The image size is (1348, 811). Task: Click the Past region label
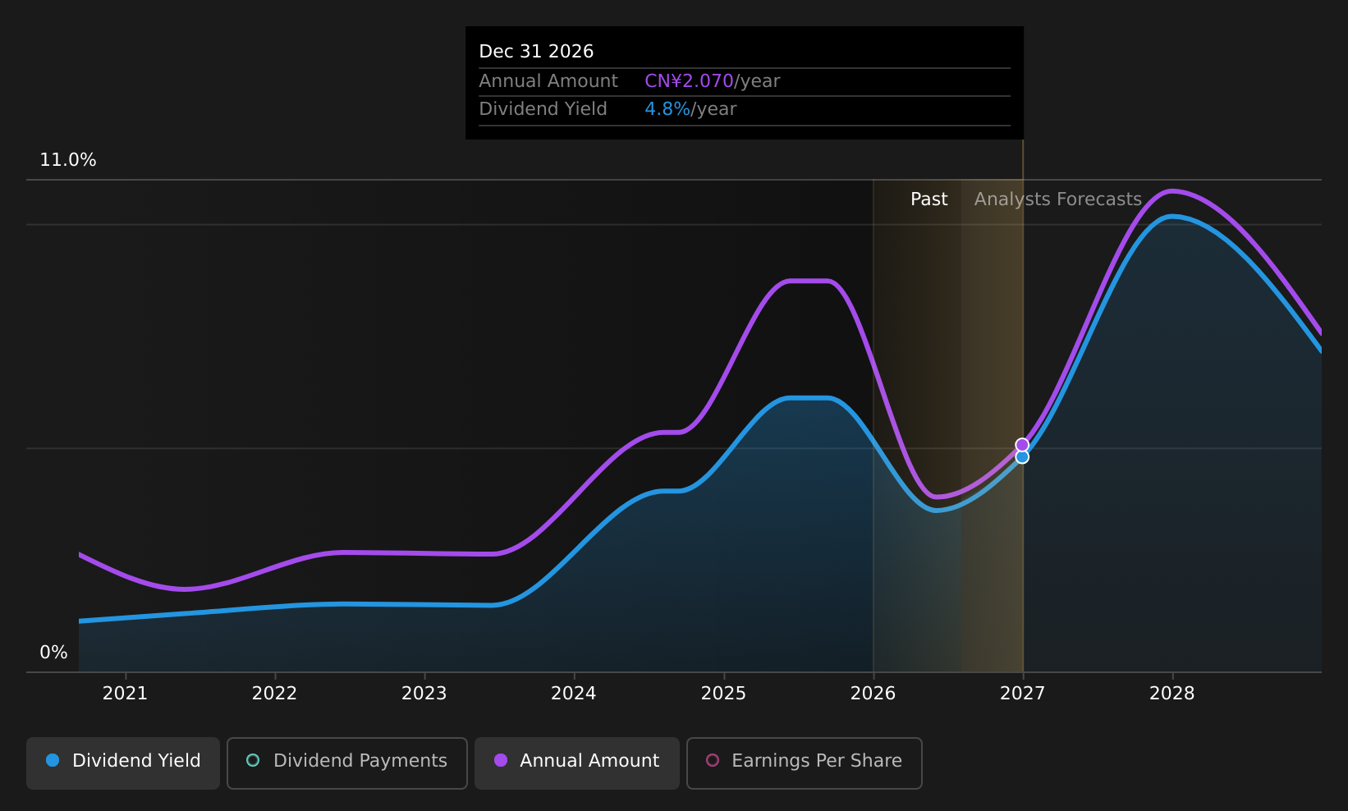929,199
